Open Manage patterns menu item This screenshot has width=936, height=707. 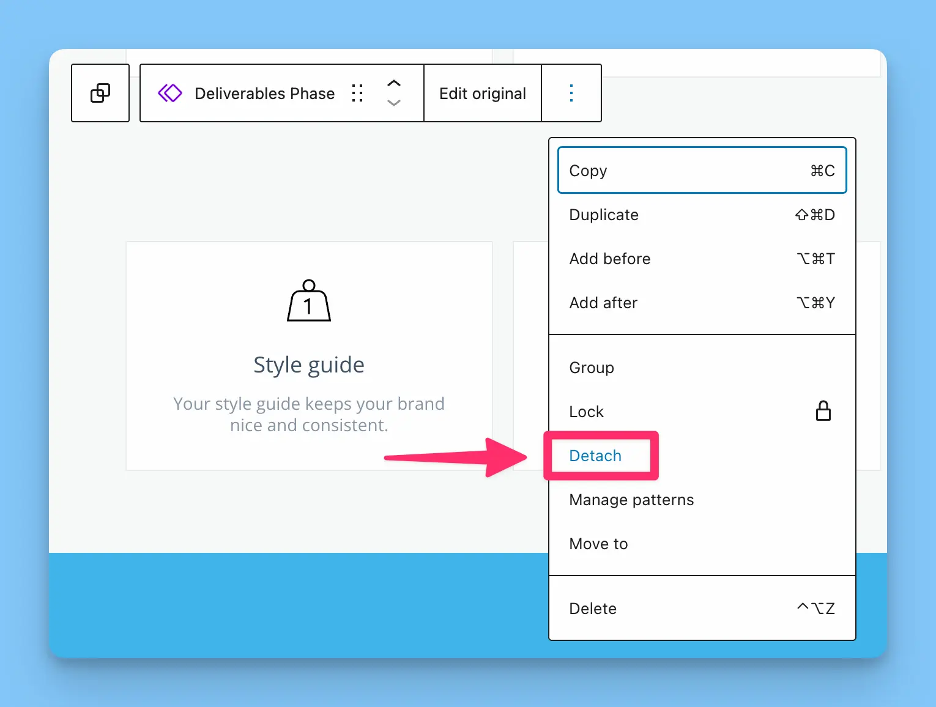(702, 500)
